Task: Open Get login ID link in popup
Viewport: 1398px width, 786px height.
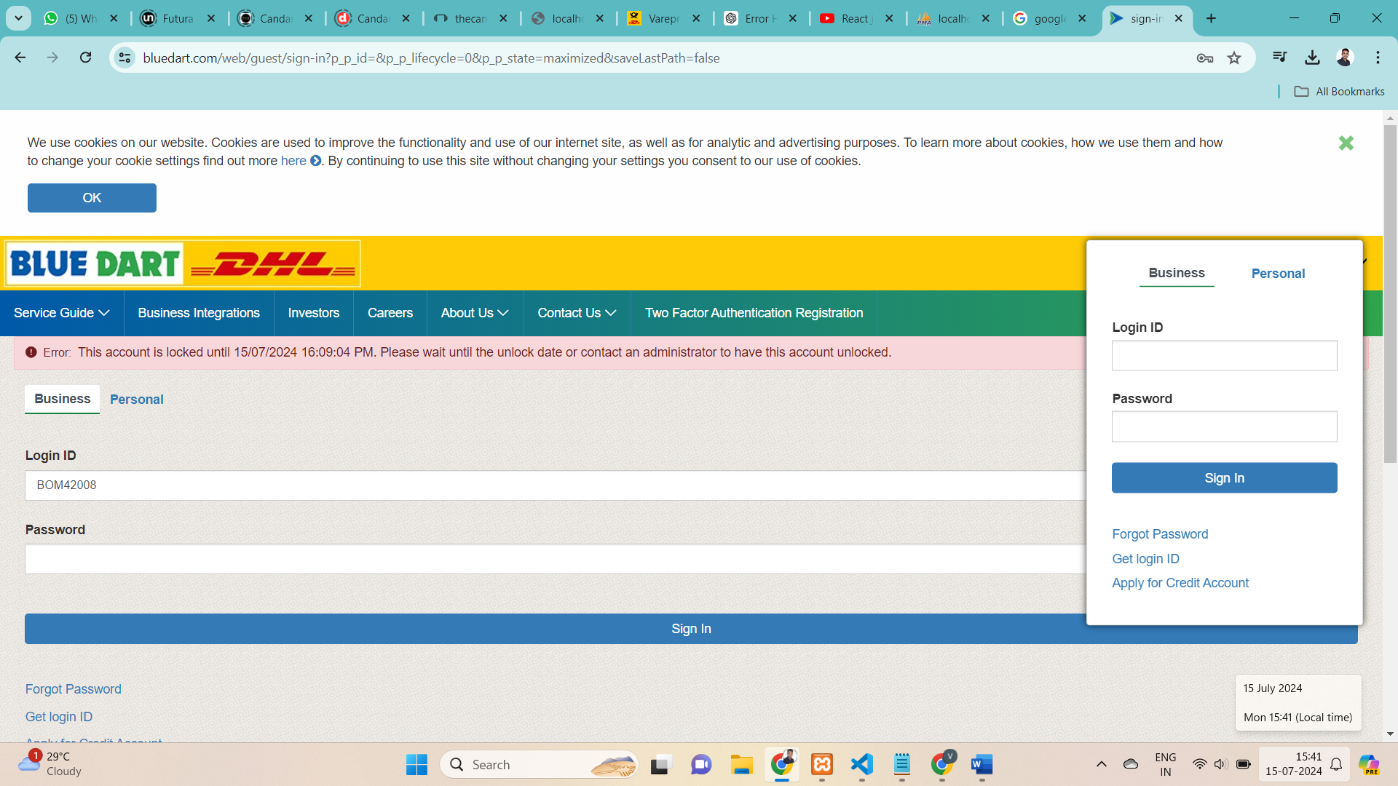Action: point(1145,559)
